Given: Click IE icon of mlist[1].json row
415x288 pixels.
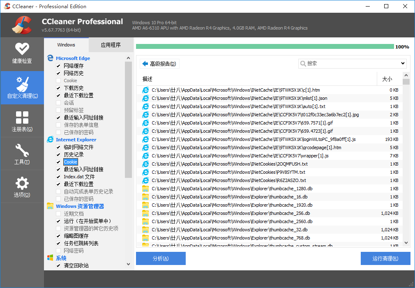Looking at the screenshot, I should (x=145, y=98).
